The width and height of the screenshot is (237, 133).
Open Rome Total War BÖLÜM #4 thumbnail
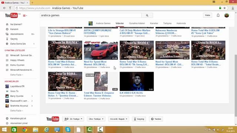pyautogui.click(x=65, y=50)
